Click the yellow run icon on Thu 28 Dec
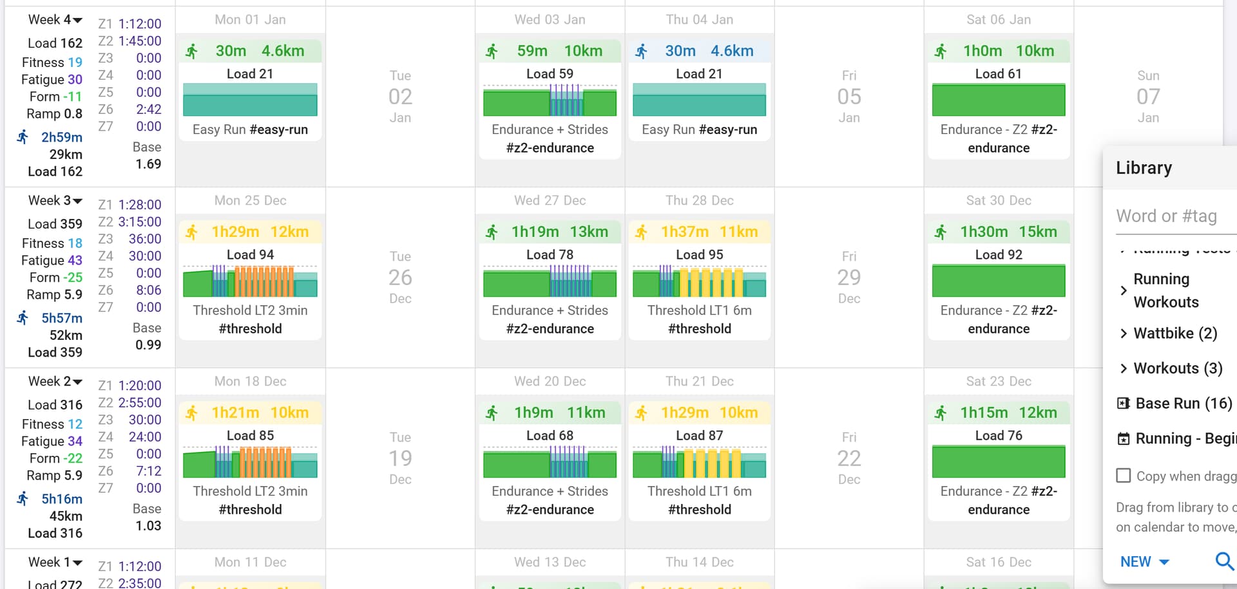The image size is (1237, 589). [x=641, y=232]
